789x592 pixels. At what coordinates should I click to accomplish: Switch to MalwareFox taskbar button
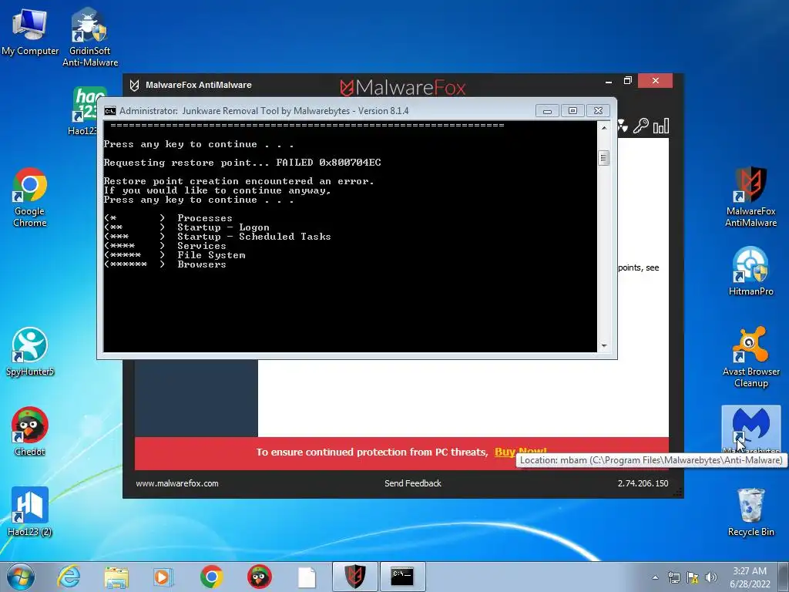(354, 577)
